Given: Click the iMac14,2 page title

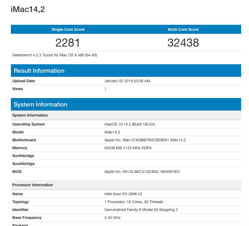Looking at the screenshot, I should click(28, 10).
